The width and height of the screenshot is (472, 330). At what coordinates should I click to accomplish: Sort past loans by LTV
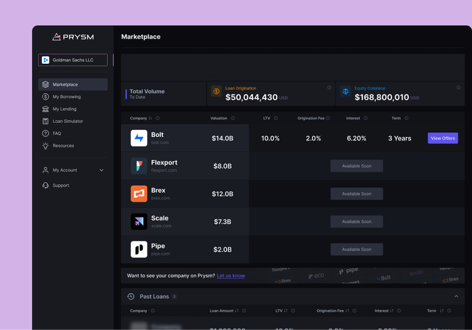click(x=286, y=311)
